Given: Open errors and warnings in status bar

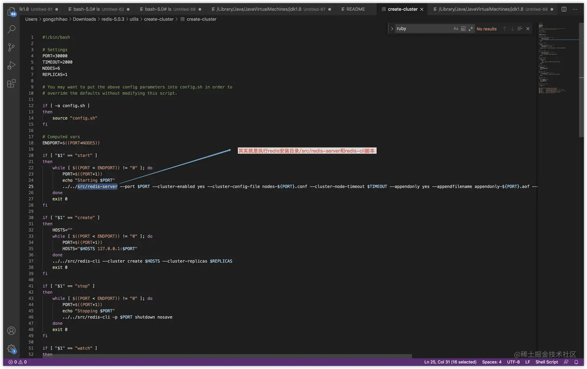Looking at the screenshot, I should pyautogui.click(x=18, y=362).
